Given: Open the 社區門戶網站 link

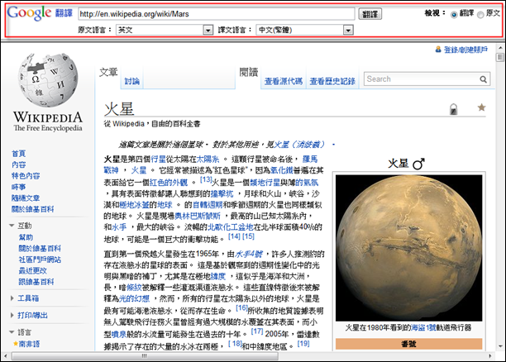Looking at the screenshot, I should 40,260.
